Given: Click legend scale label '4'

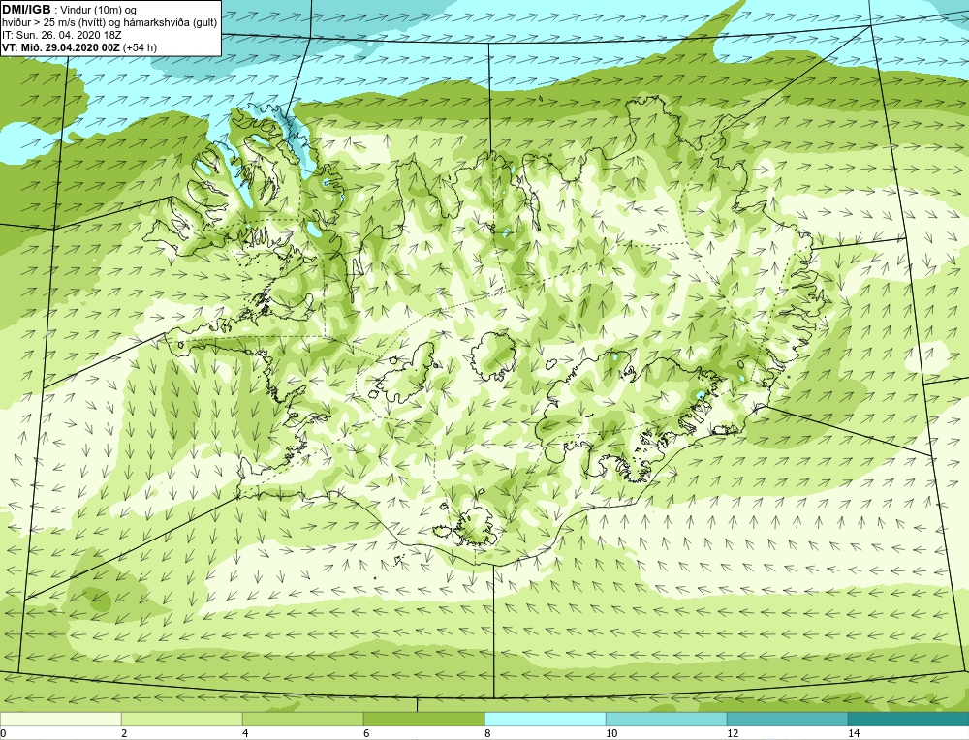Looking at the screenshot, I should tap(245, 733).
